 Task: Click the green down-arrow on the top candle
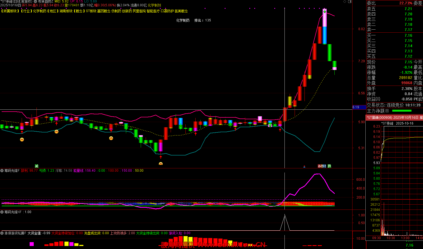[x=325, y=12]
